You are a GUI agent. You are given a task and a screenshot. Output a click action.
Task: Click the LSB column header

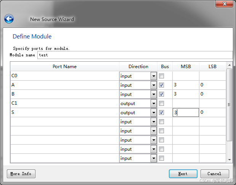(x=212, y=67)
